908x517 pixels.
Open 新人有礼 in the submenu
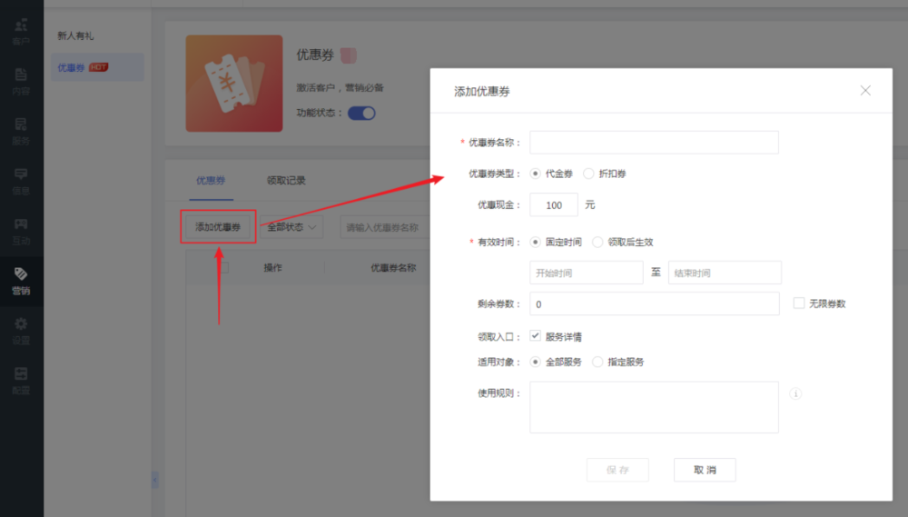(76, 36)
